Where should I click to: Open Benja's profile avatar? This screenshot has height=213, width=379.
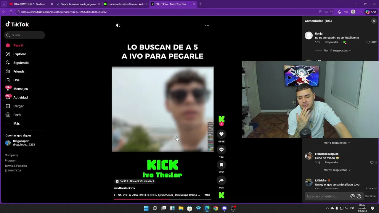coord(309,35)
